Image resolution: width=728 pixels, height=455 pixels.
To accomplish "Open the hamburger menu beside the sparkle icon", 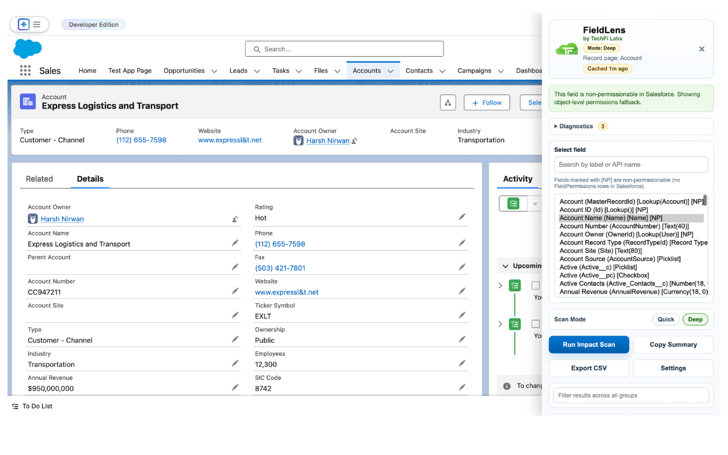I will [x=37, y=24].
